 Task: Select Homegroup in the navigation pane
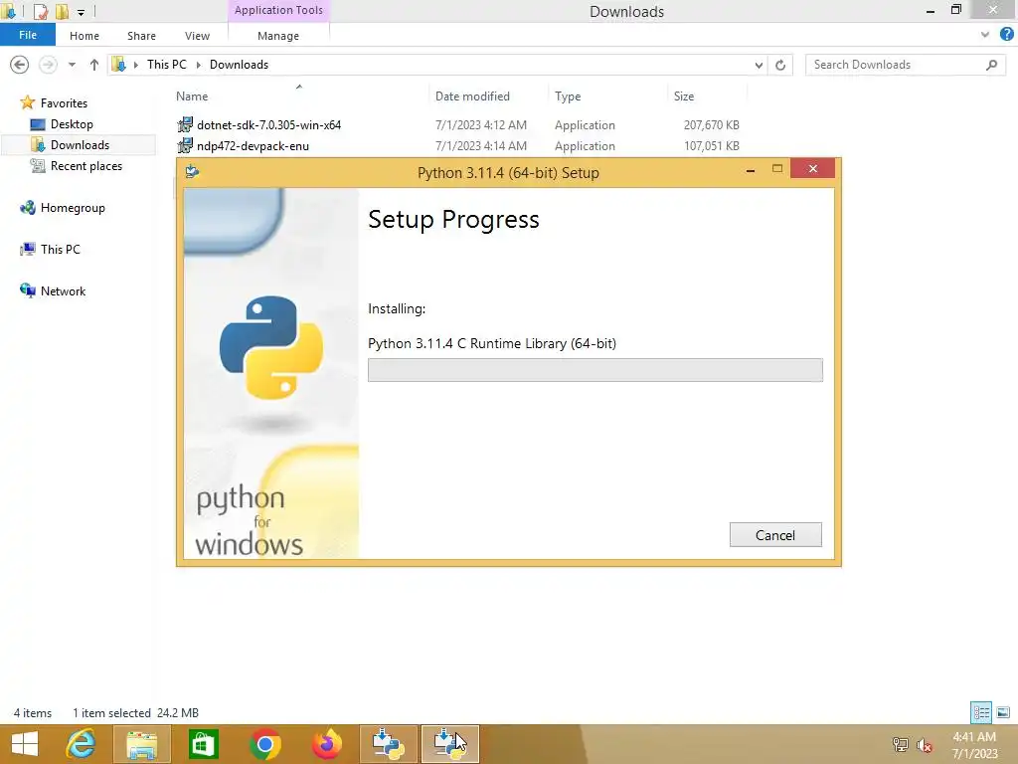72,208
